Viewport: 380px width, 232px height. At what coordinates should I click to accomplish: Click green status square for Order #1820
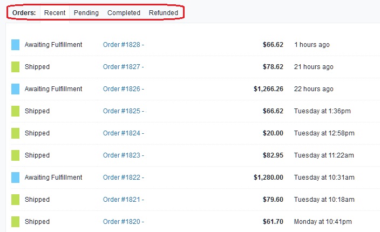click(x=15, y=222)
